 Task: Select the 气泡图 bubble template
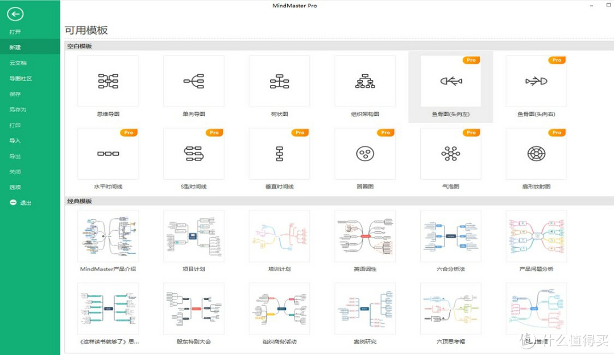click(x=451, y=154)
